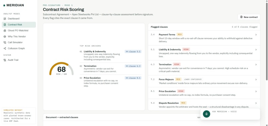
Task: Click MED badge on Dispute Resolution
Action: click(183, 103)
